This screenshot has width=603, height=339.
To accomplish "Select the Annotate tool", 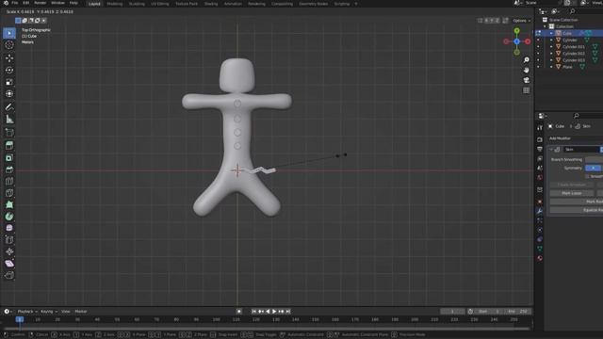I will point(9,107).
